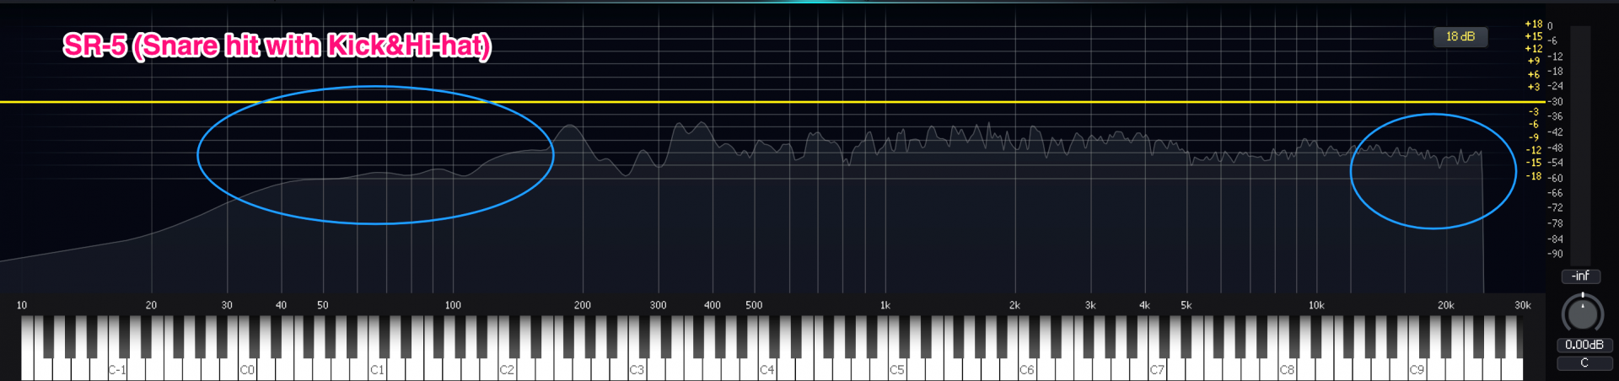Reset the -inf peak level readout
Viewport: 1619px width, 381px height.
[1581, 276]
